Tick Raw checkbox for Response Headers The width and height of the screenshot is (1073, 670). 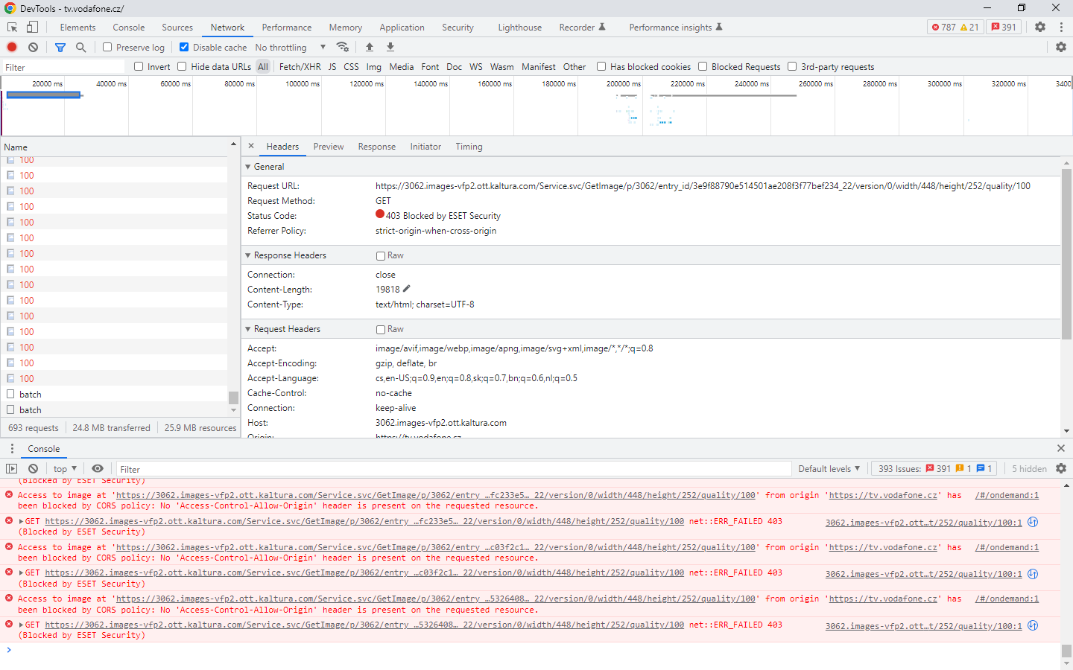(x=381, y=256)
